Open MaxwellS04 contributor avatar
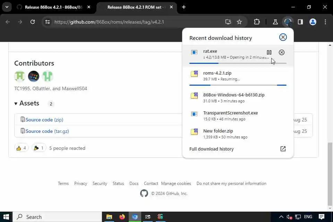Screen dimensions: 333x222 click(48, 76)
